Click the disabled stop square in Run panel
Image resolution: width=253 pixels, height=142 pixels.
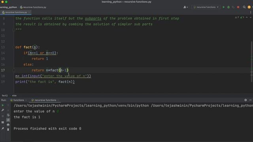(3, 116)
